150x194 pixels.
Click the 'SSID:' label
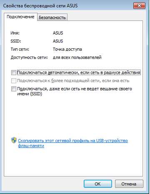pos(16,41)
